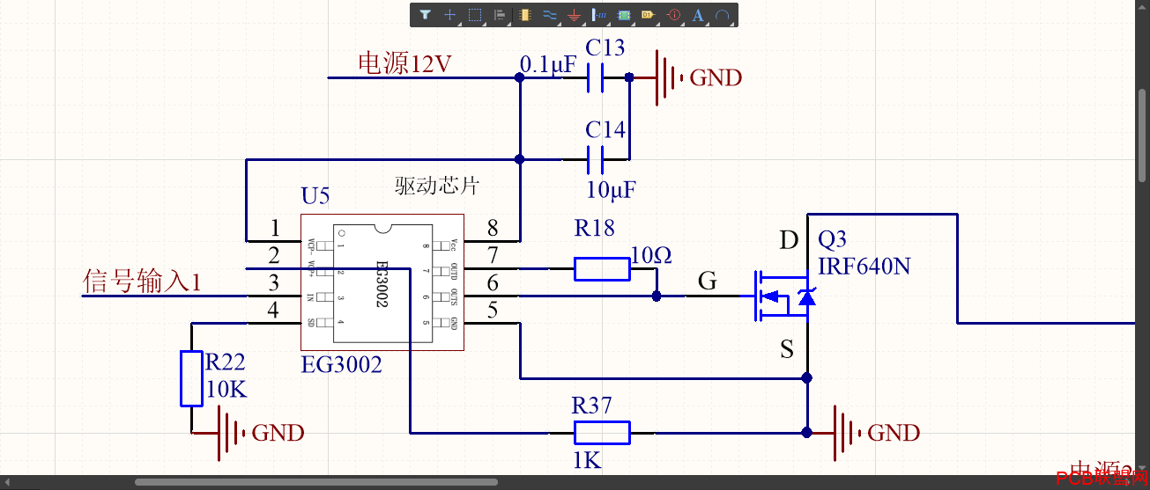Select the directive info marker tool
Viewport: 1150px width, 490px height.
pos(674,15)
